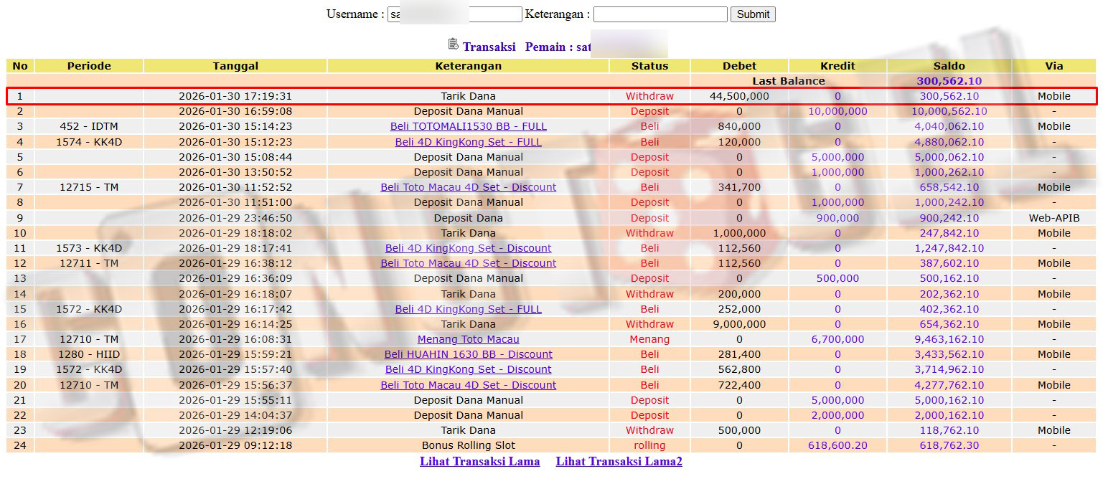Screen dimensions: 1103x484
Task: Focus the Username input field
Action: coord(454,14)
